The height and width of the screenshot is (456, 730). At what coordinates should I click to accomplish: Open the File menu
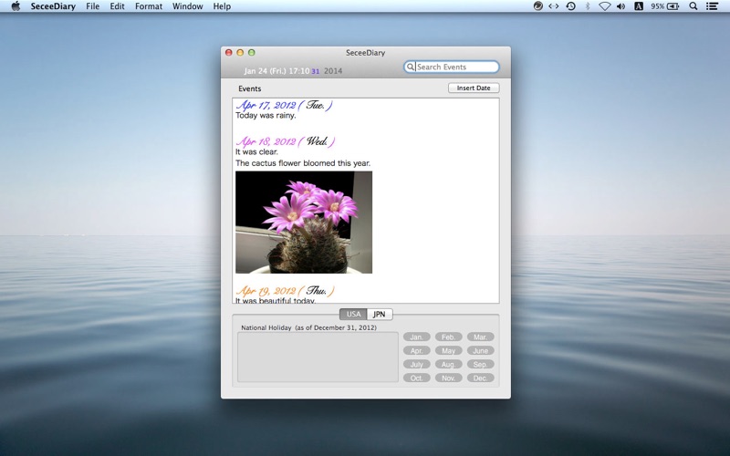click(93, 6)
